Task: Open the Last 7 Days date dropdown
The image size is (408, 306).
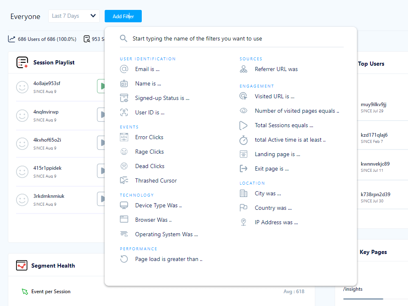Action: 74,16
